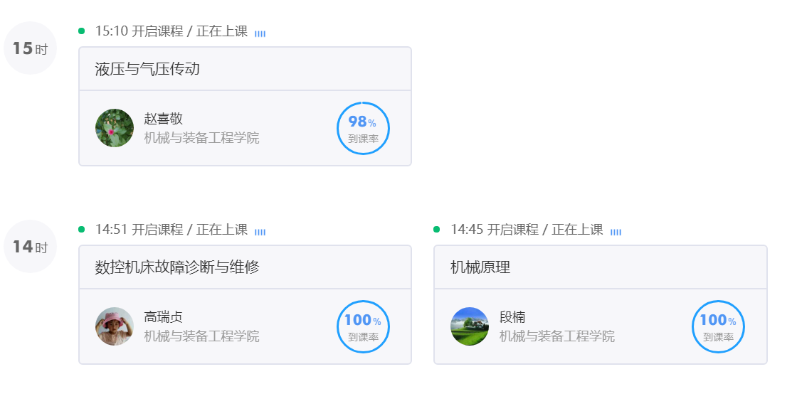797x411 pixels.
Task: Click the 100% attendance ring for 机械原理
Action: point(718,326)
